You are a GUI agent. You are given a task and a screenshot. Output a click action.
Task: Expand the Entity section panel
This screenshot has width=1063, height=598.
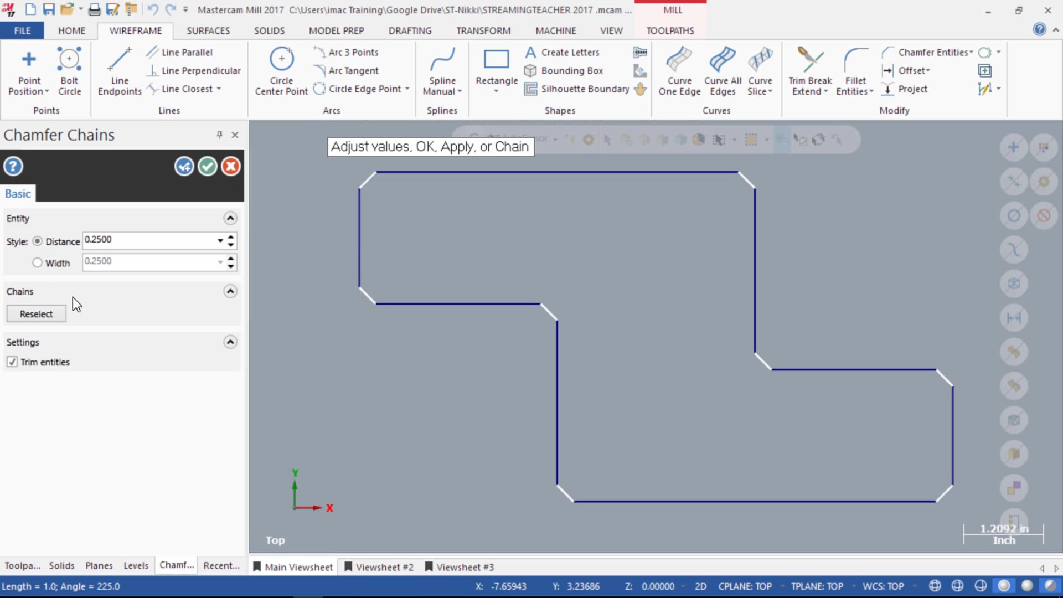pos(229,218)
